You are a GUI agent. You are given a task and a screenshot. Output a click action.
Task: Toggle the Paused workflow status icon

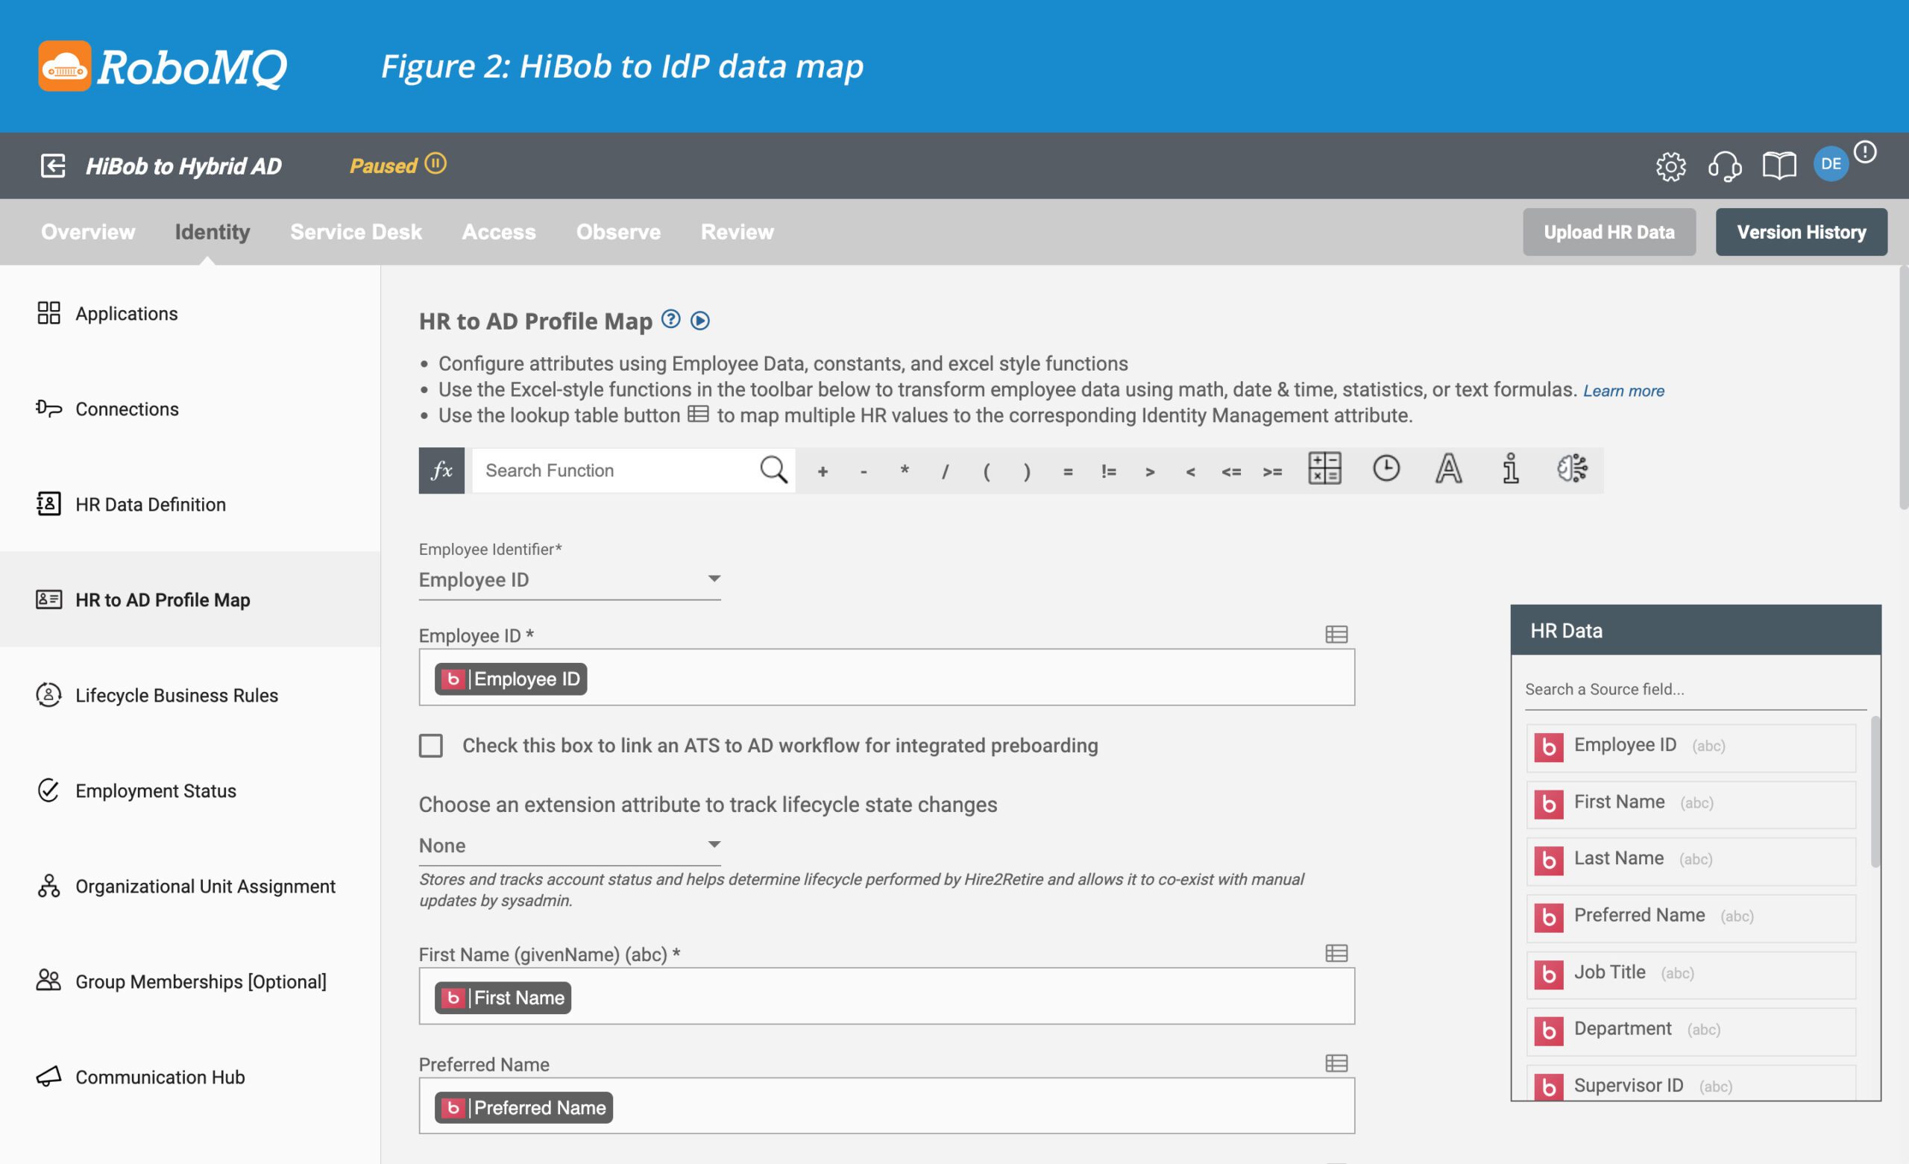coord(435,164)
